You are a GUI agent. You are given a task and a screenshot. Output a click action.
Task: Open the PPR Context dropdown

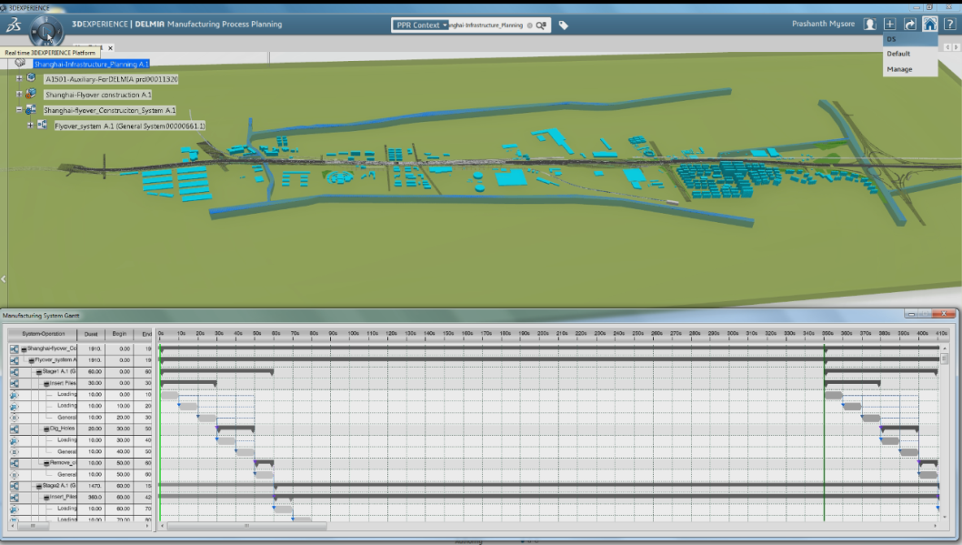[x=421, y=25]
